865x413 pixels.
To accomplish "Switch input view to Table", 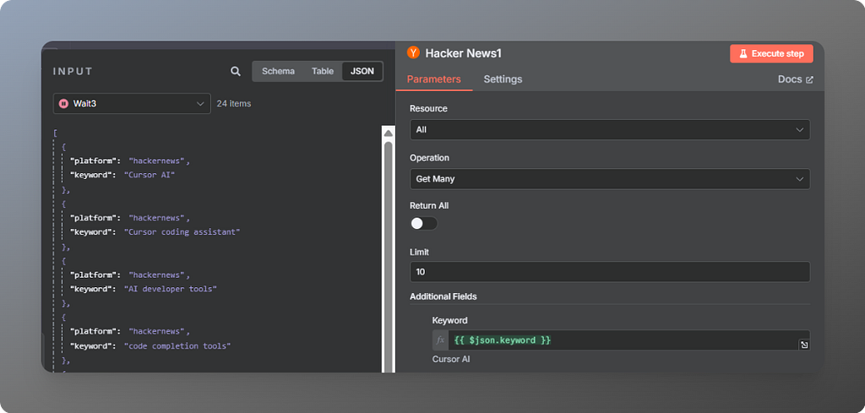I will pos(323,71).
